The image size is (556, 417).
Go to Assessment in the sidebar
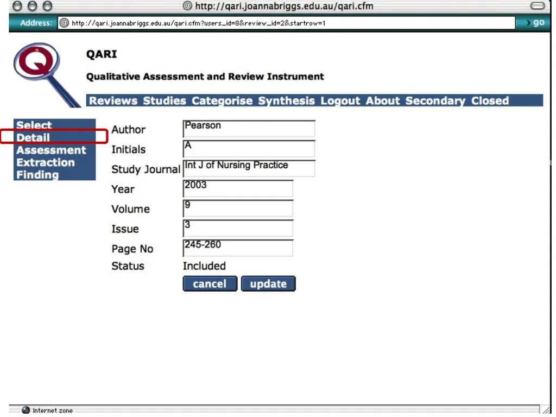(51, 150)
